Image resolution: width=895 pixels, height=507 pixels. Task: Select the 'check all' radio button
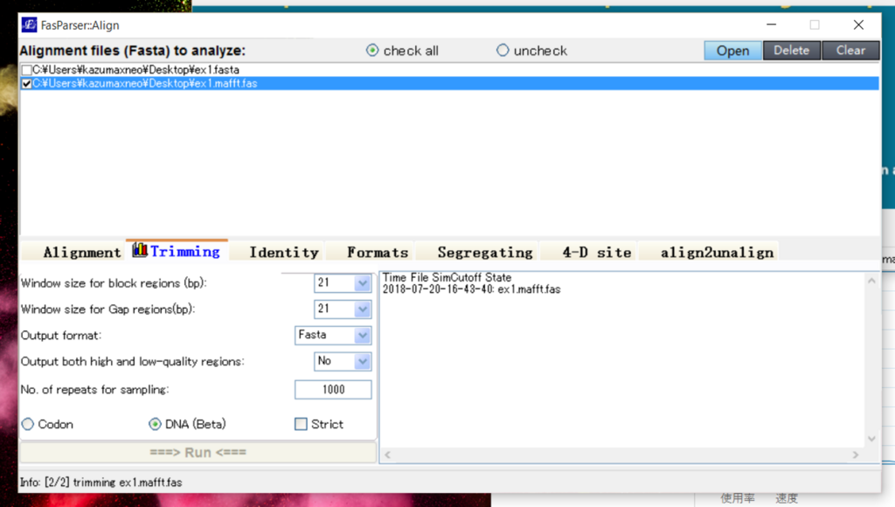click(372, 51)
